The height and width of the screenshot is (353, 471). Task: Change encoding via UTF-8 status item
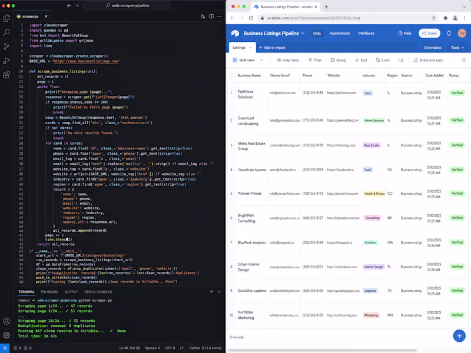[x=170, y=348]
